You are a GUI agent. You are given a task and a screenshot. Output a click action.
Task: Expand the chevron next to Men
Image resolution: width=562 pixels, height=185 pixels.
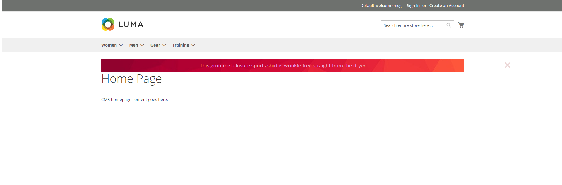point(142,45)
